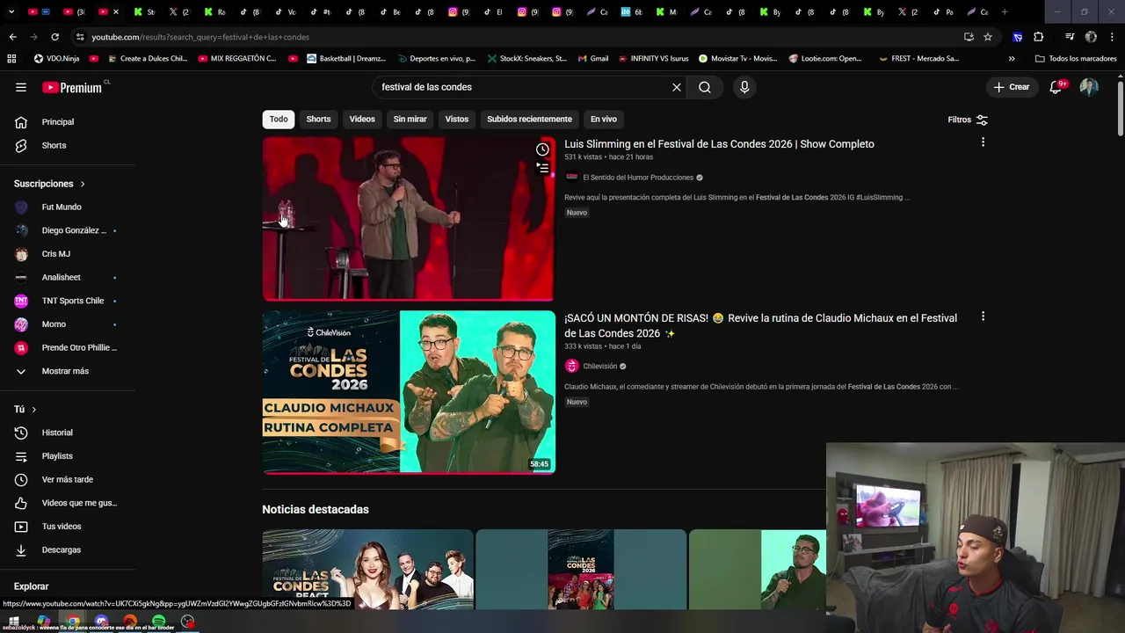The image size is (1125, 633).
Task: Open Todos los marcadores folder
Action: [x=1076, y=59]
